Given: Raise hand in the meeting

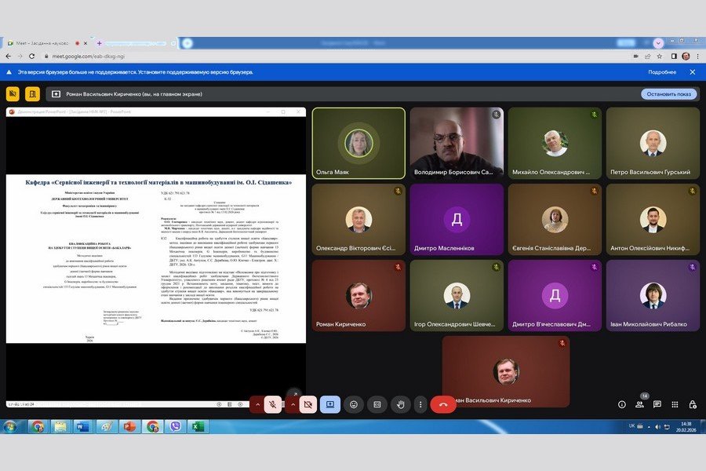Looking at the screenshot, I should [399, 404].
